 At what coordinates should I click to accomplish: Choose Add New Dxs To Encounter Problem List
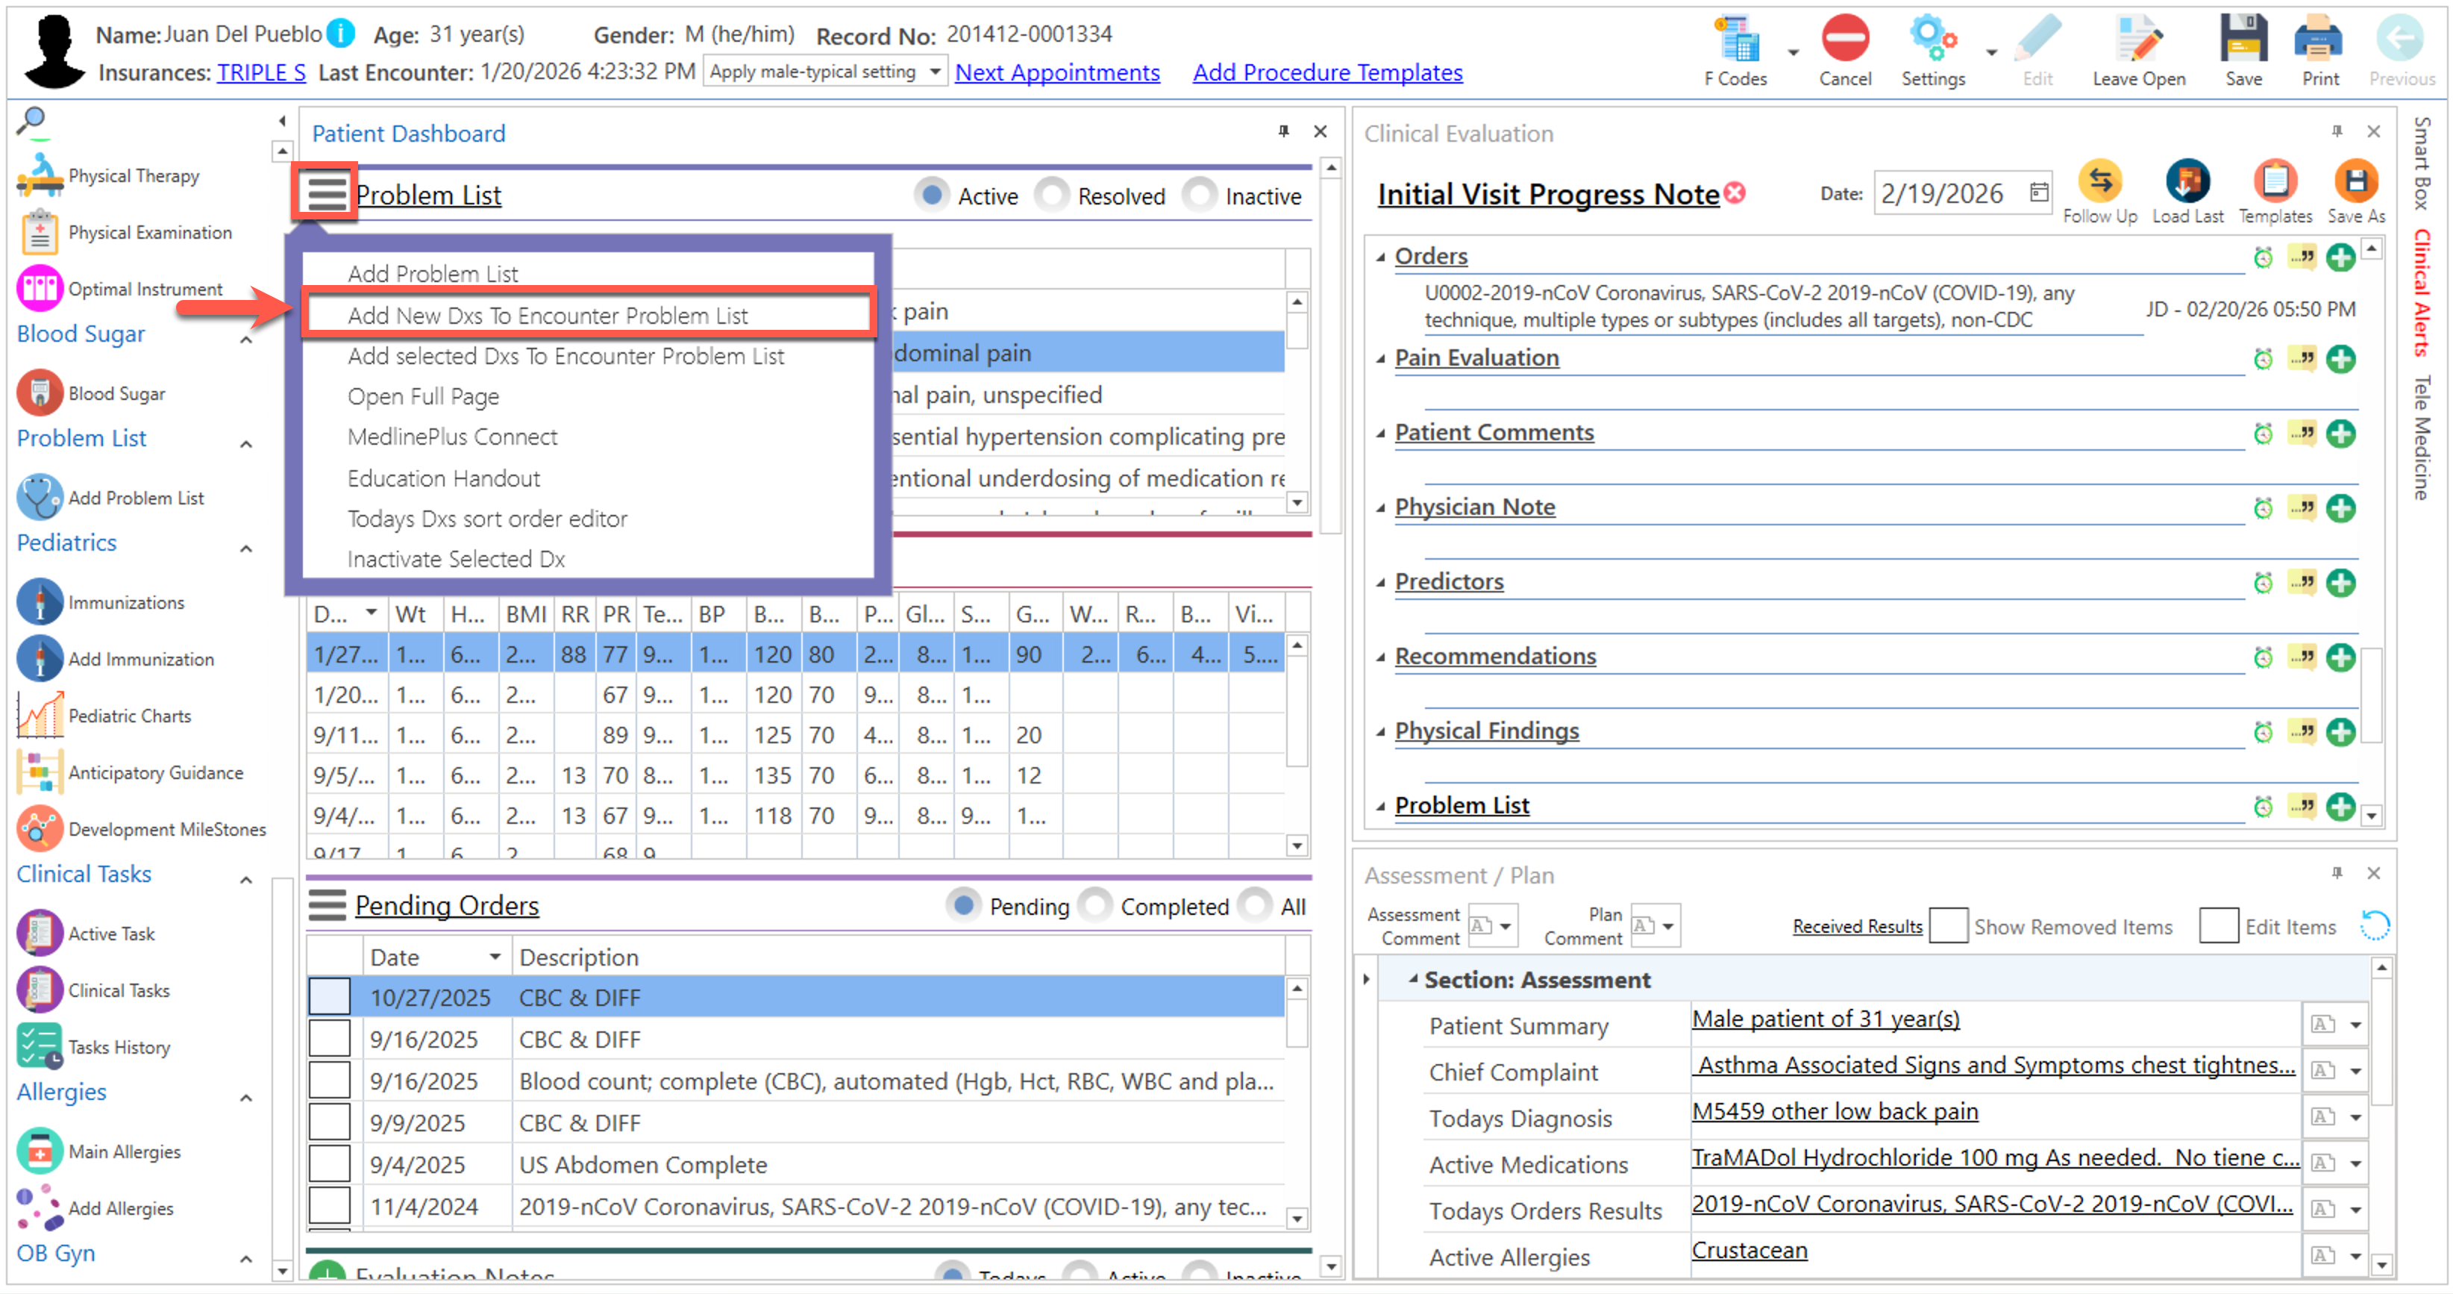tap(548, 315)
